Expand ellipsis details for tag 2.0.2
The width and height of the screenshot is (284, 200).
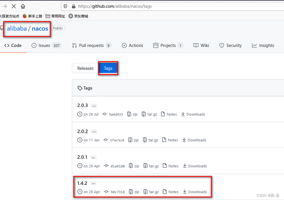(94, 131)
